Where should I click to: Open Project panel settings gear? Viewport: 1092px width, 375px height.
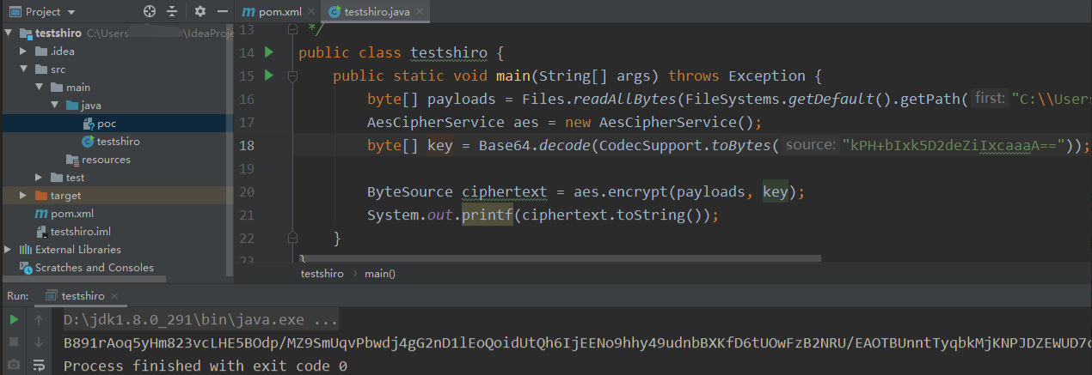coord(200,12)
